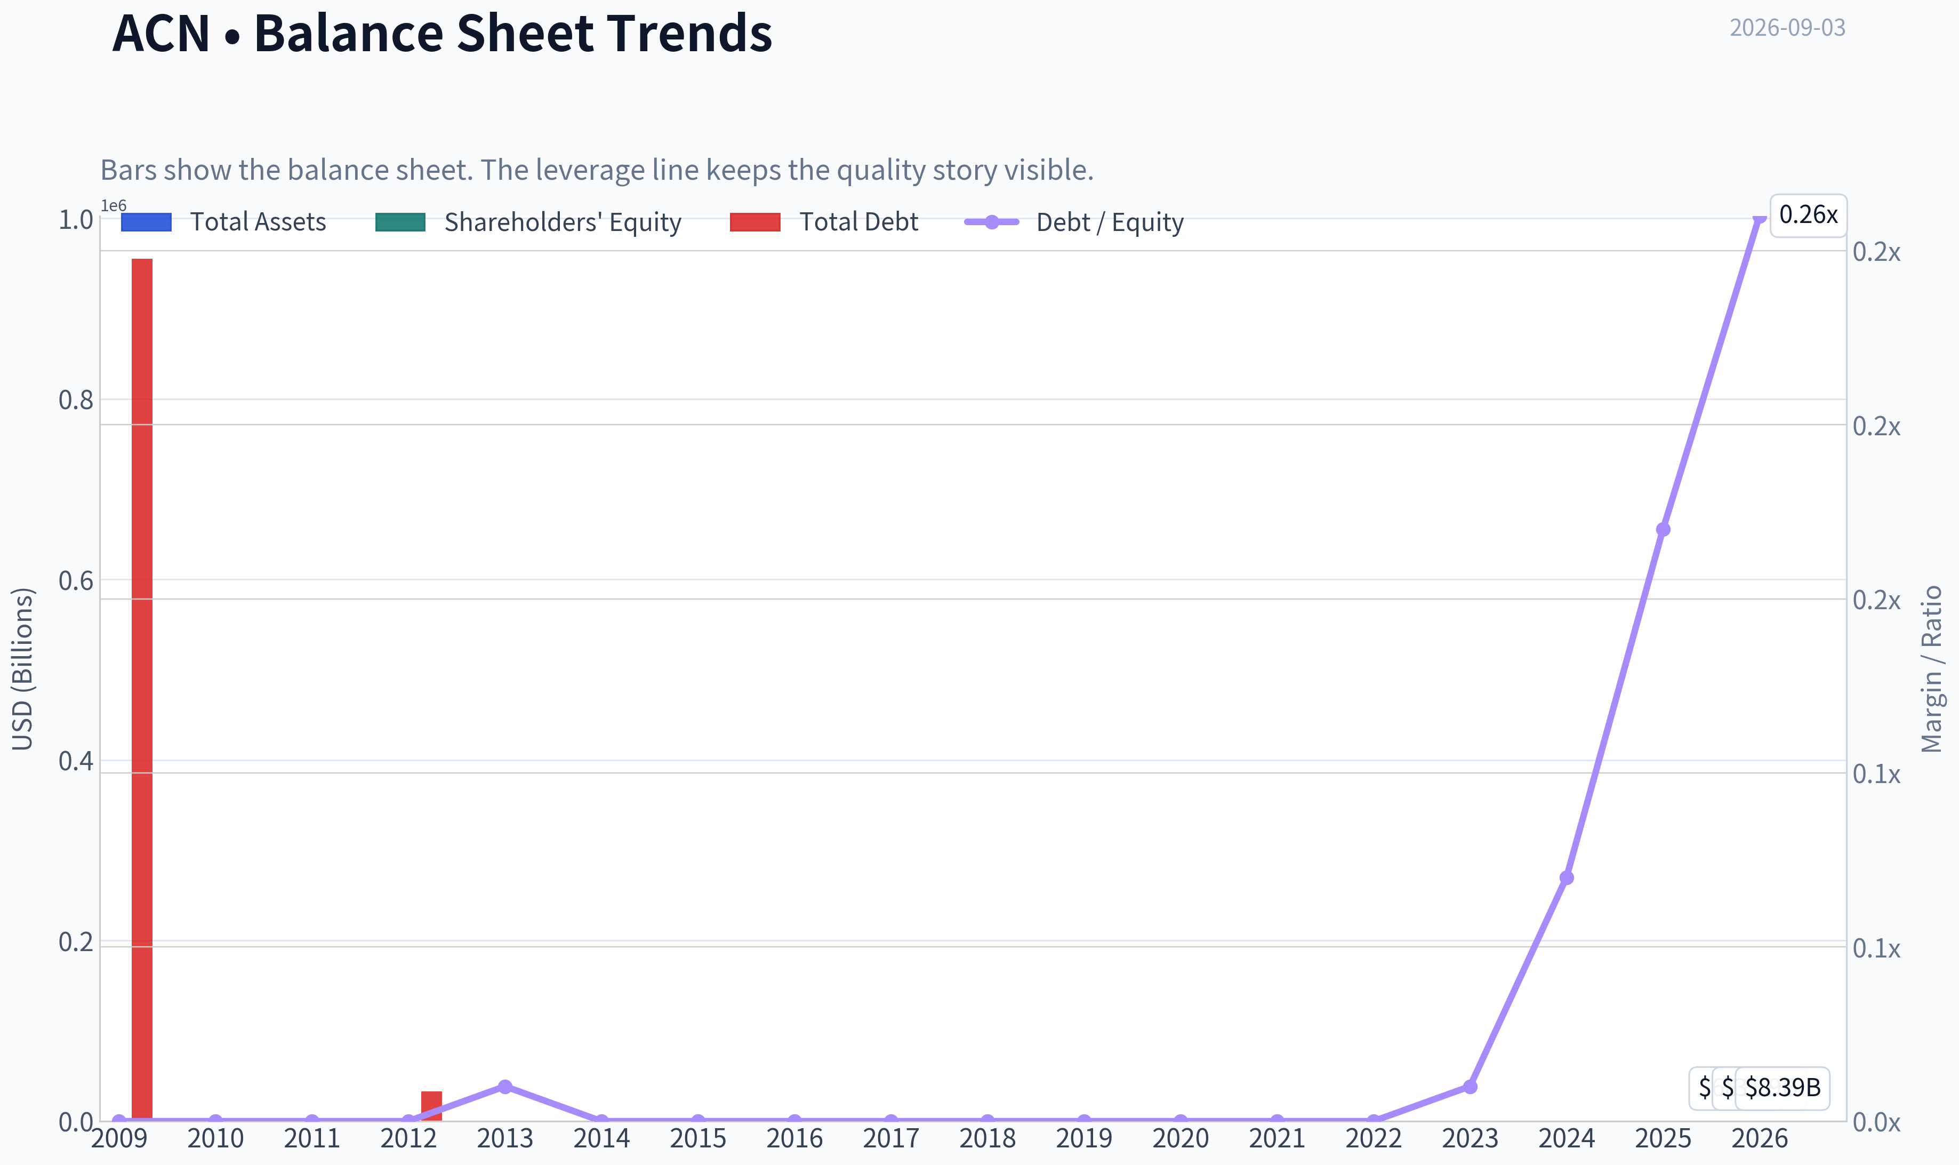Click the 2026-09-03 date label
Image resolution: width=1959 pixels, height=1165 pixels.
point(1787,28)
